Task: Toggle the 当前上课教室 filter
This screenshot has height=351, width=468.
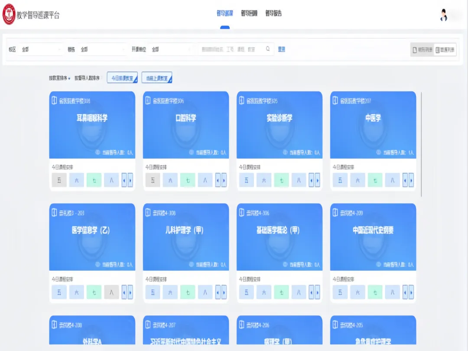Action: [x=156, y=78]
